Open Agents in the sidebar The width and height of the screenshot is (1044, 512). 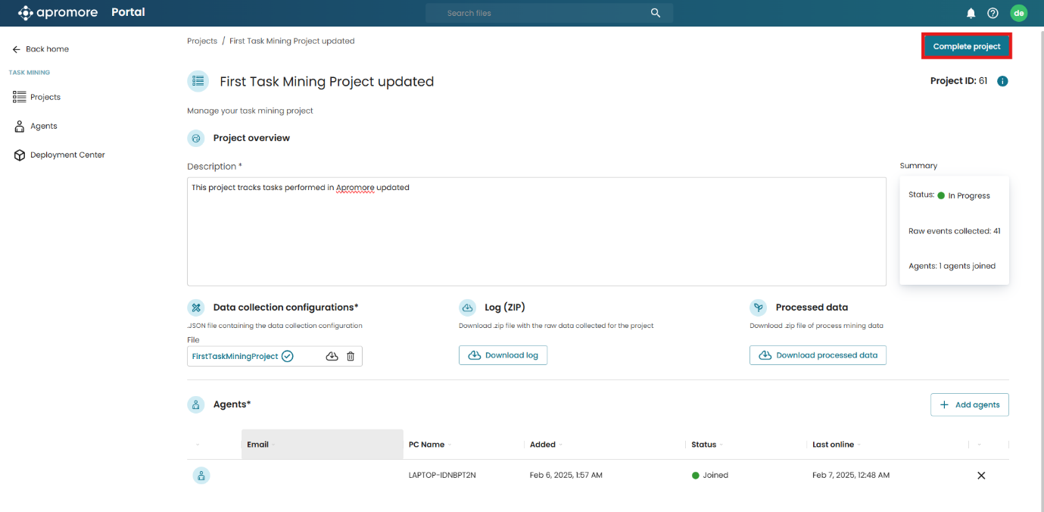43,126
